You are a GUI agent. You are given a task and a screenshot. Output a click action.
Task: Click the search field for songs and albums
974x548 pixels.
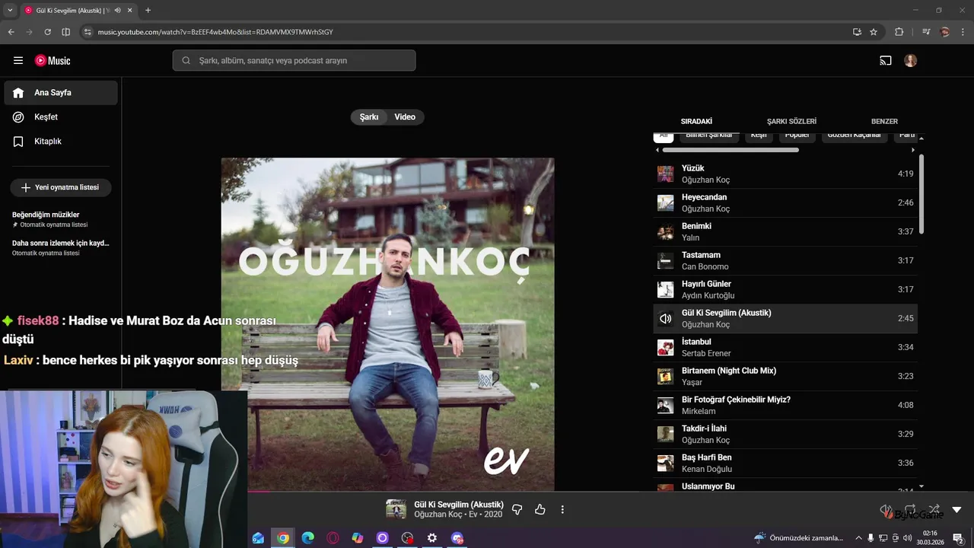[x=294, y=61]
